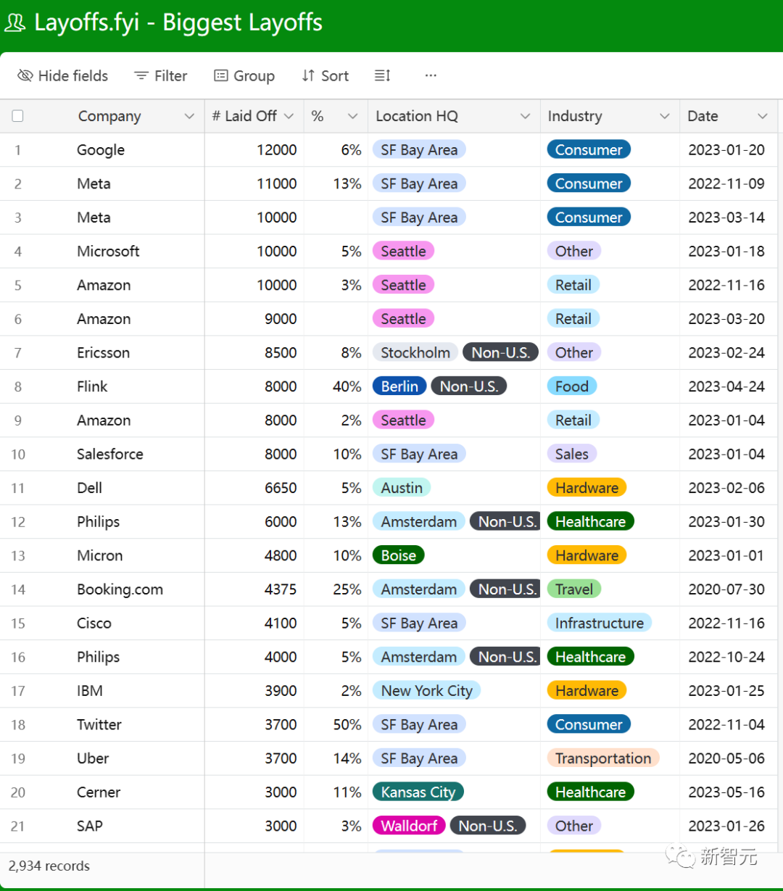Click the Berlin tag in Flink row
Viewport: 783px width, 891px height.
[x=399, y=386]
